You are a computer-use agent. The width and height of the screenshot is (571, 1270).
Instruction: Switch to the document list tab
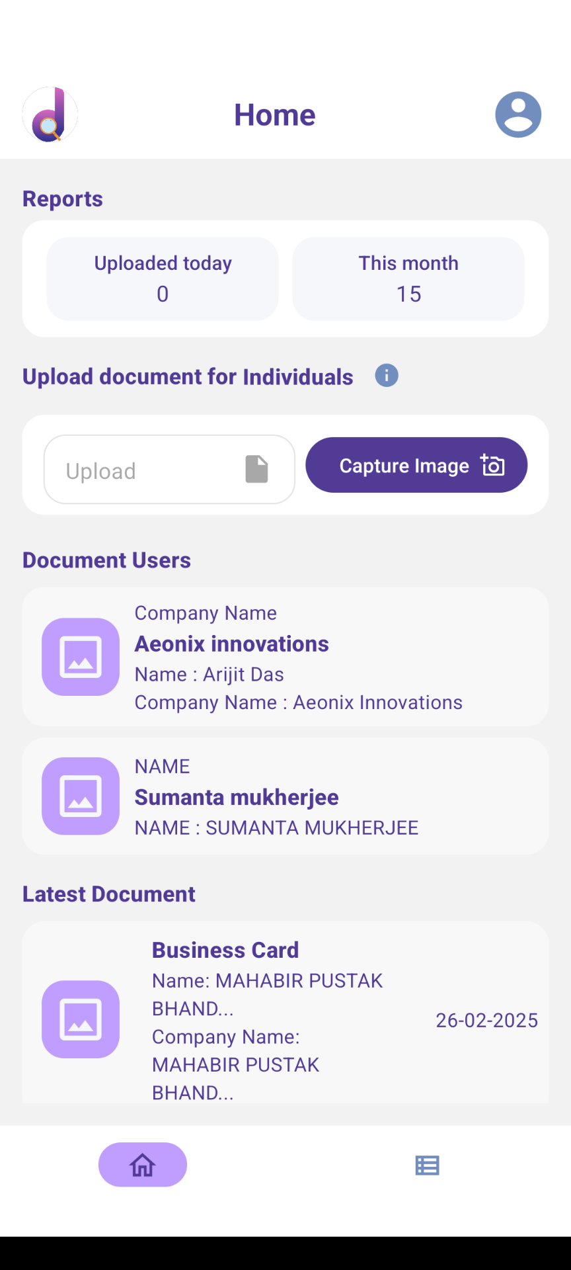pyautogui.click(x=427, y=1165)
